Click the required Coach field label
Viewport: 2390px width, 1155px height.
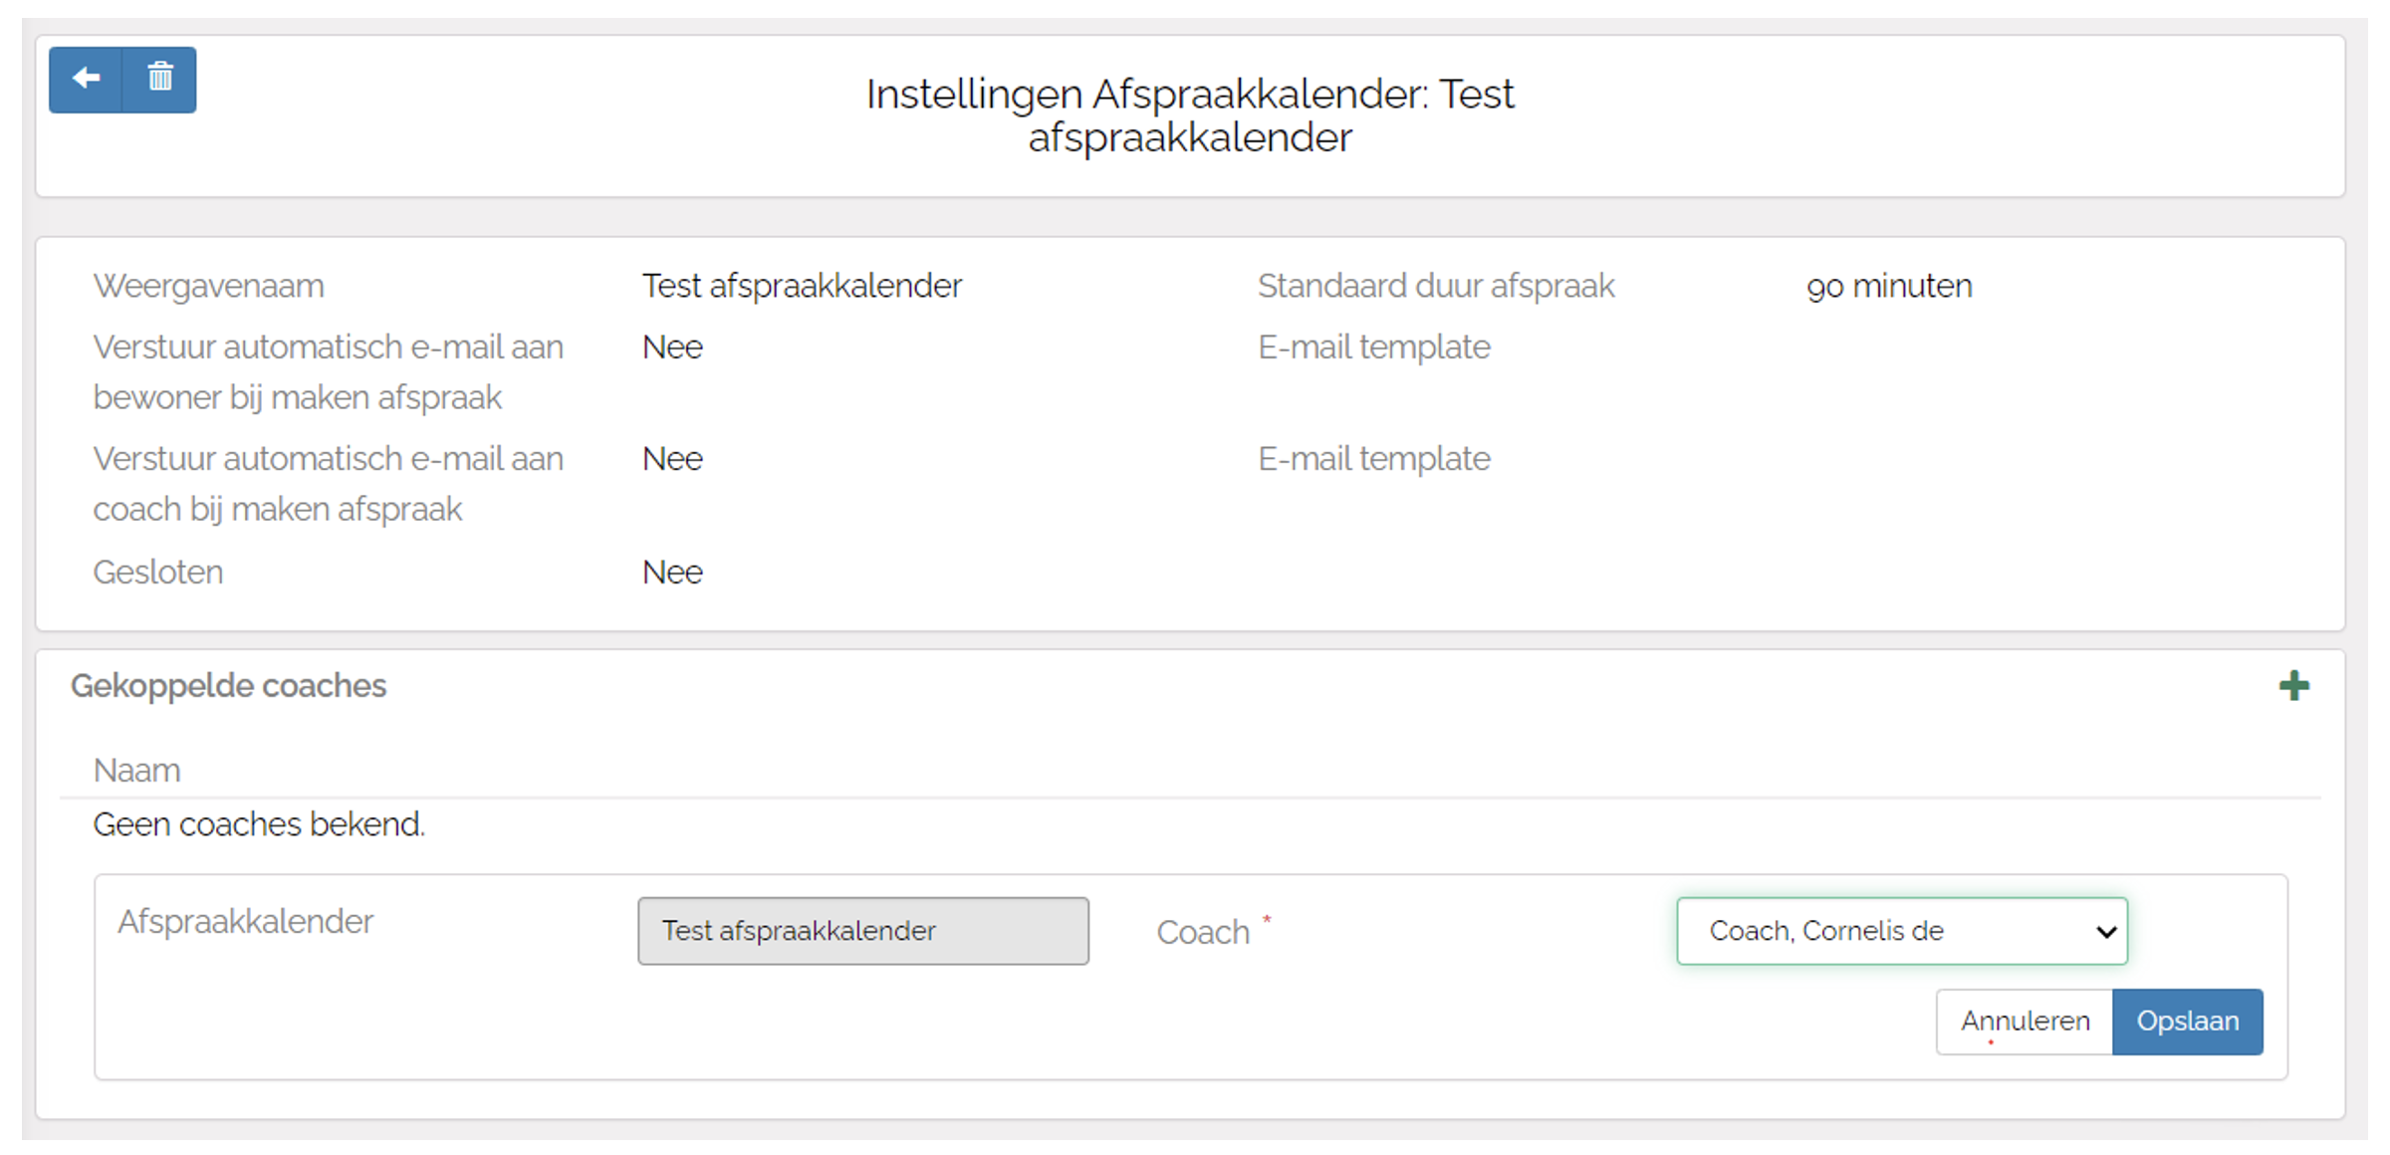pos(1203,933)
